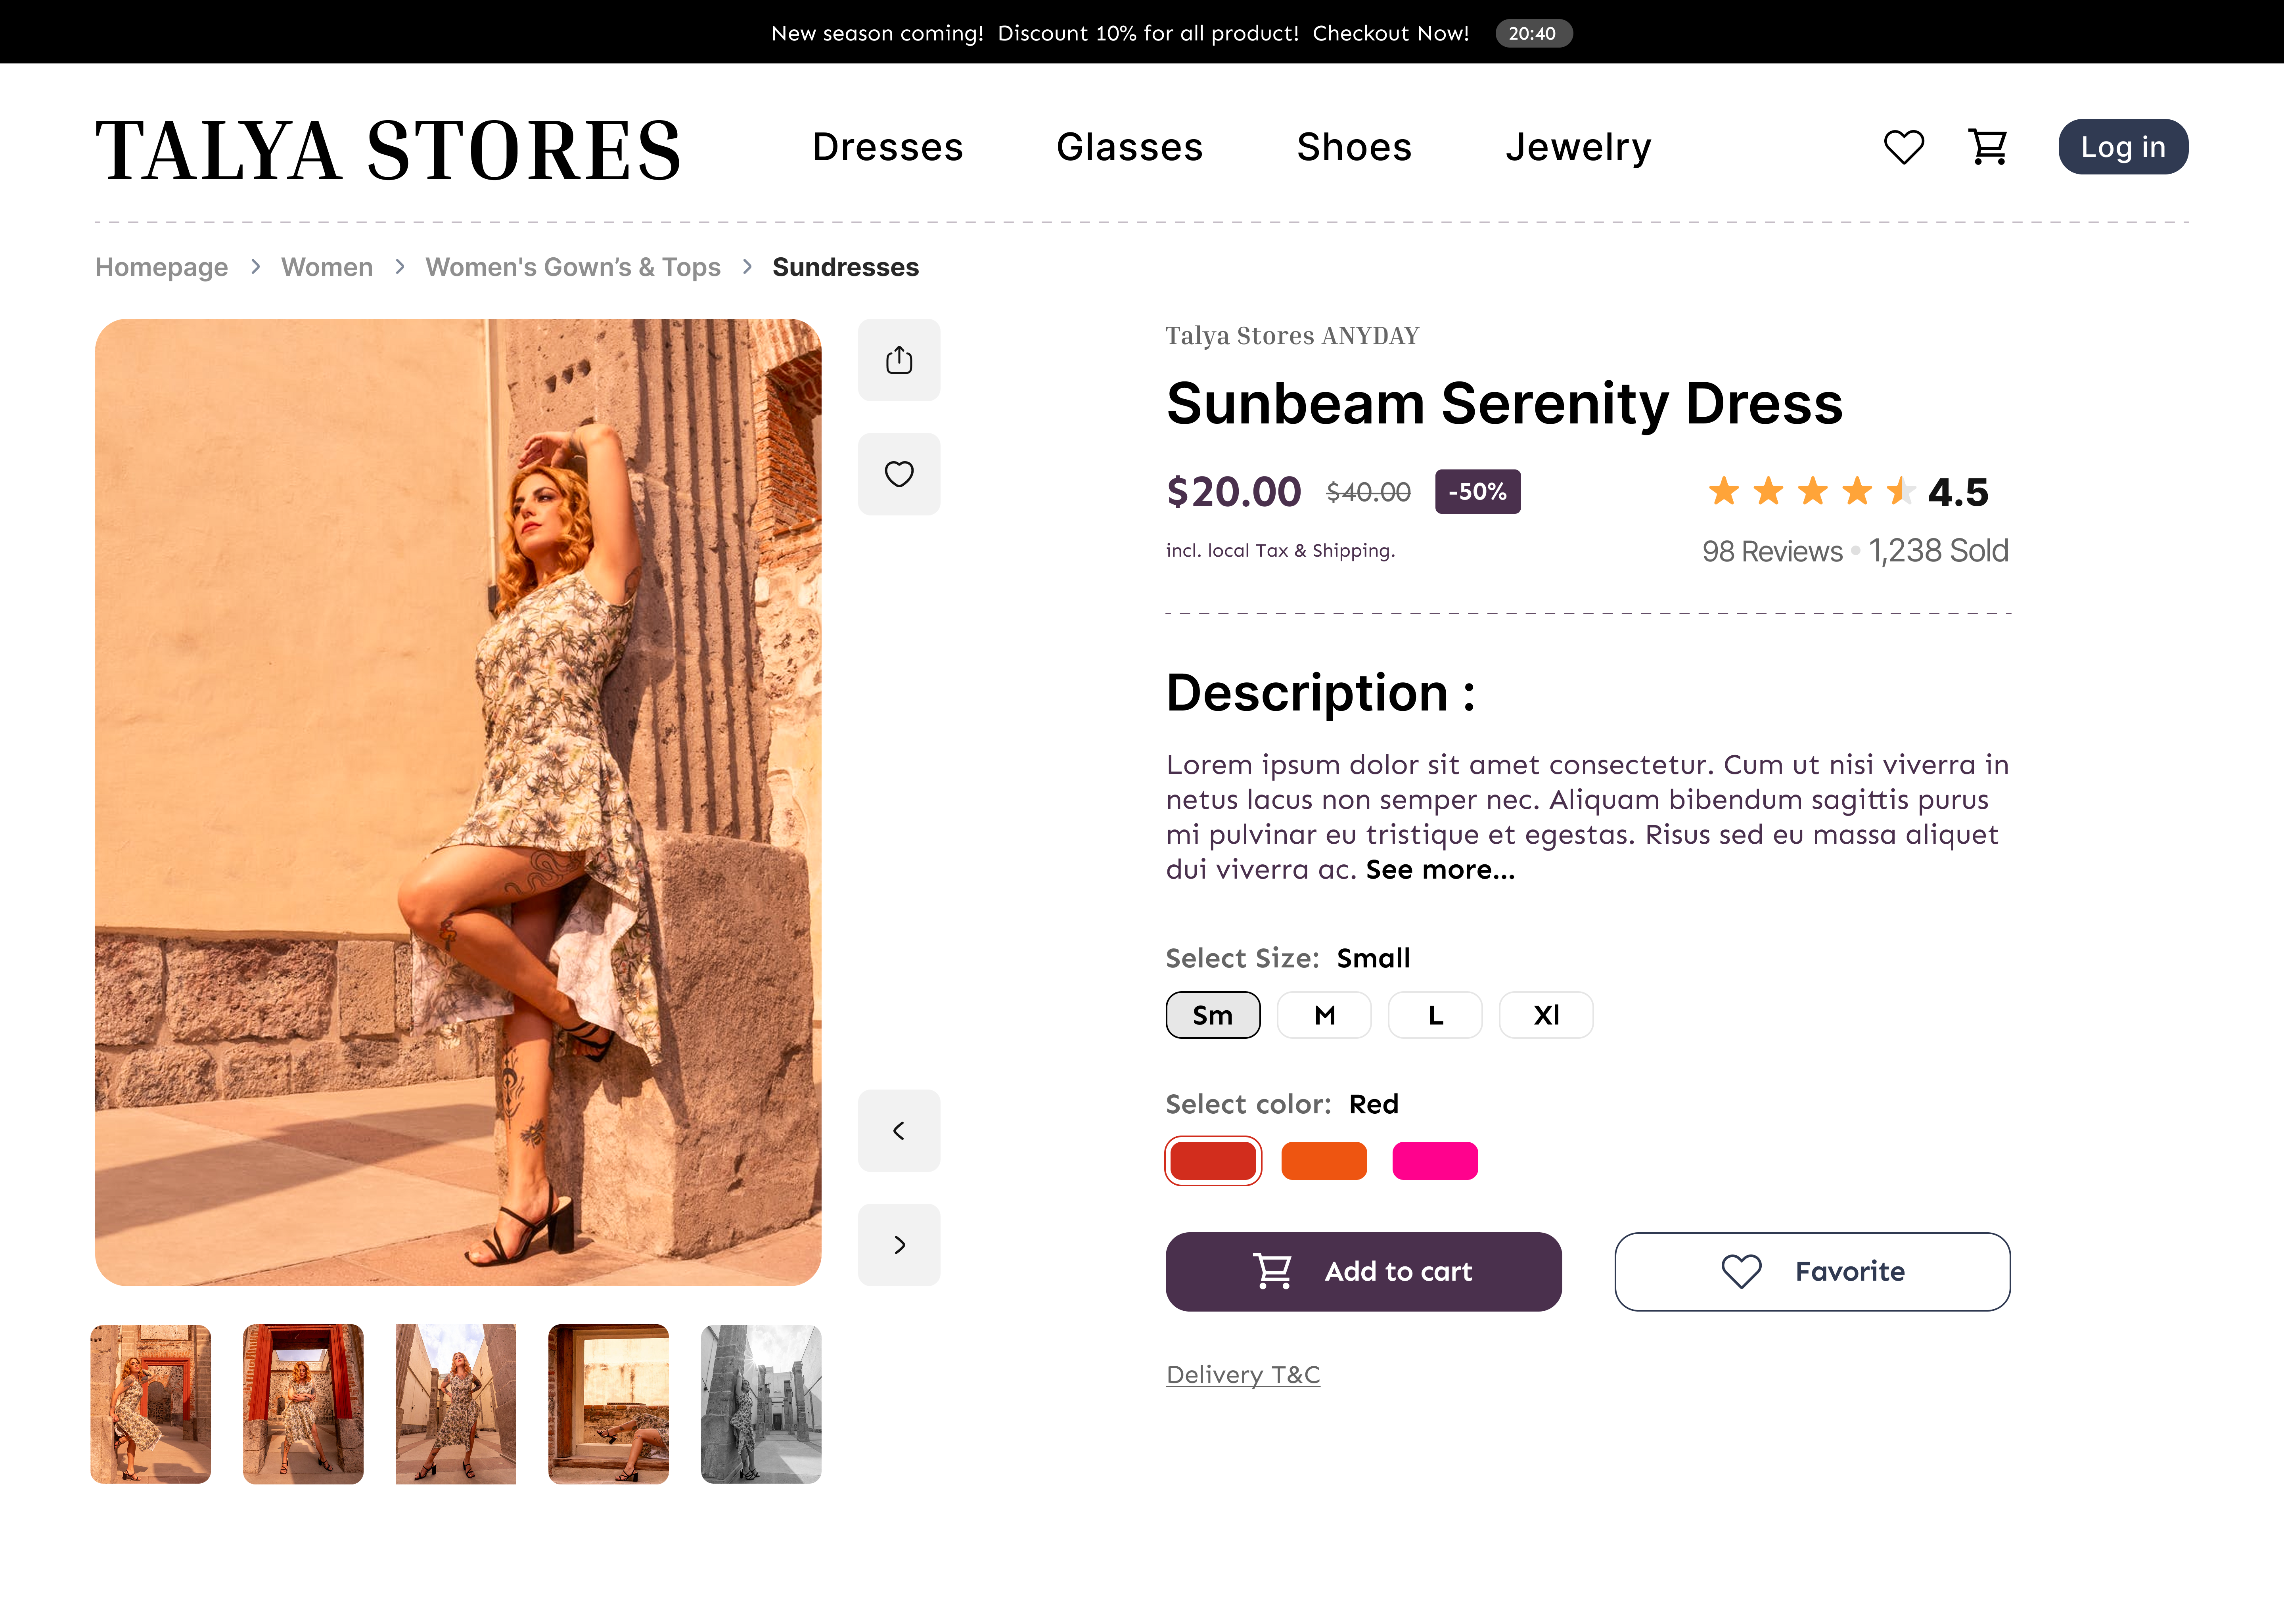Click the countdown timer badge 20:40
Viewport: 2284px width, 1624px height.
1532,33
